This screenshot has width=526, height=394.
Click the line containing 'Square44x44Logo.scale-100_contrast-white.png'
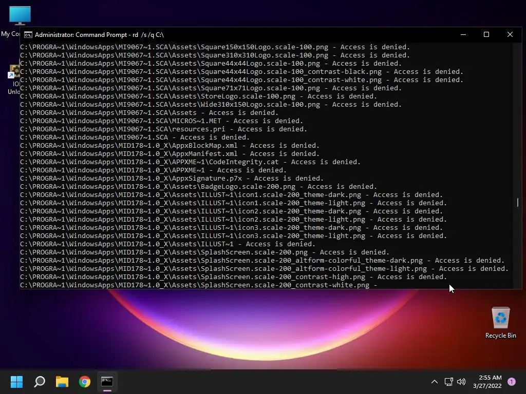click(241, 80)
